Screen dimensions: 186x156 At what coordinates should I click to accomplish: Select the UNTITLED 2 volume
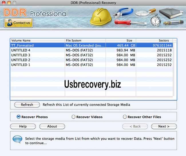click(92, 60)
